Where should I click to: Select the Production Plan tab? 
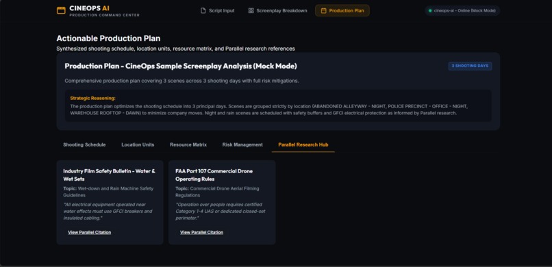point(342,10)
